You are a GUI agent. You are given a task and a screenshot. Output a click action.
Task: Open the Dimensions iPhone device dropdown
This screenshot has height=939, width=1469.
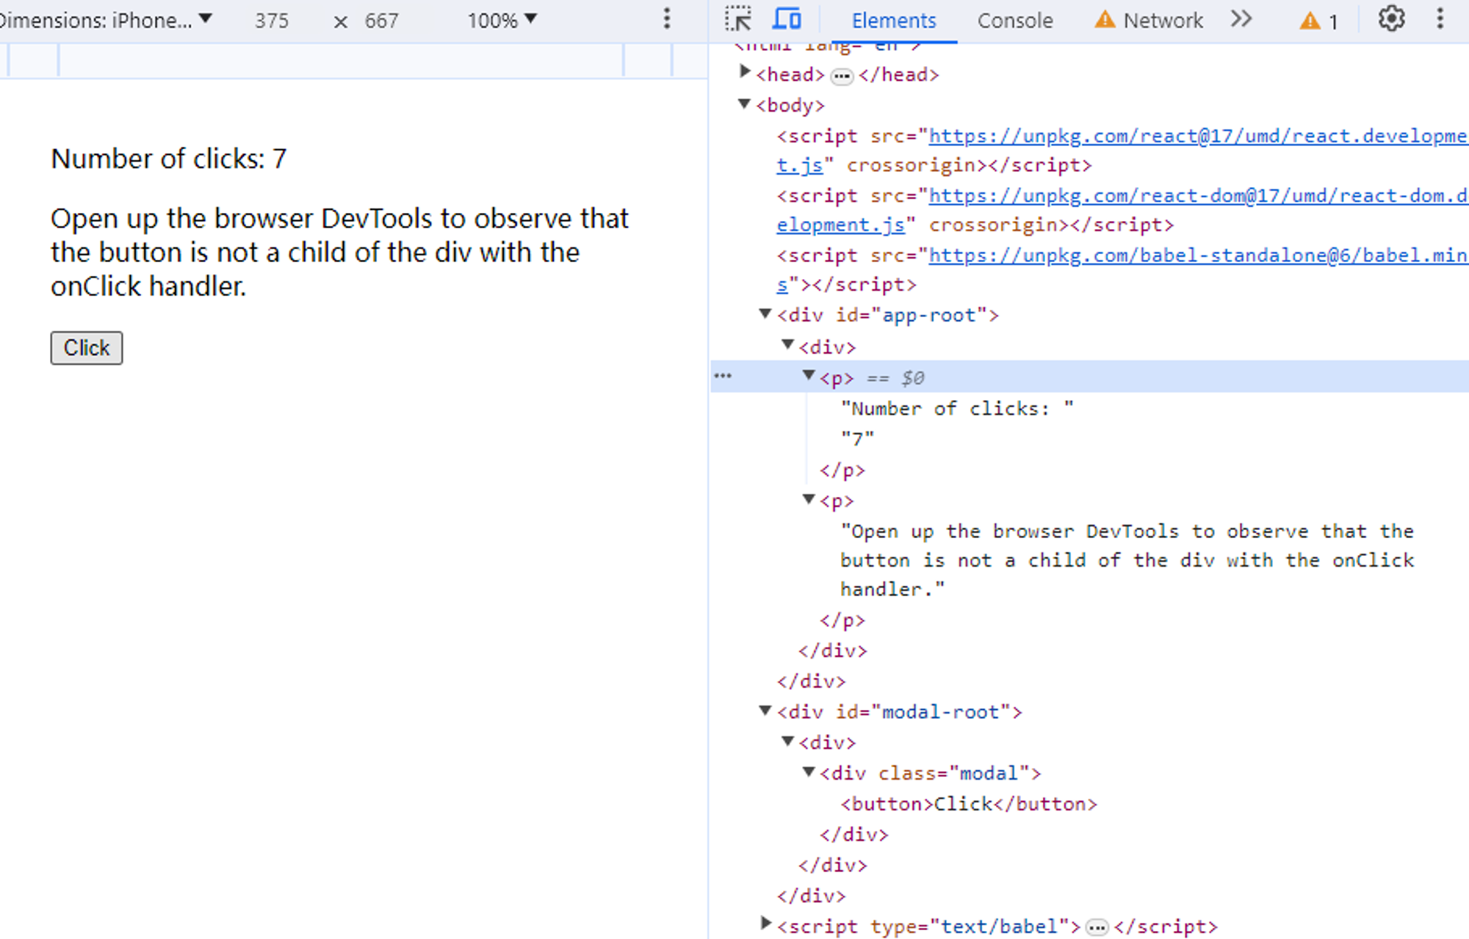(107, 21)
